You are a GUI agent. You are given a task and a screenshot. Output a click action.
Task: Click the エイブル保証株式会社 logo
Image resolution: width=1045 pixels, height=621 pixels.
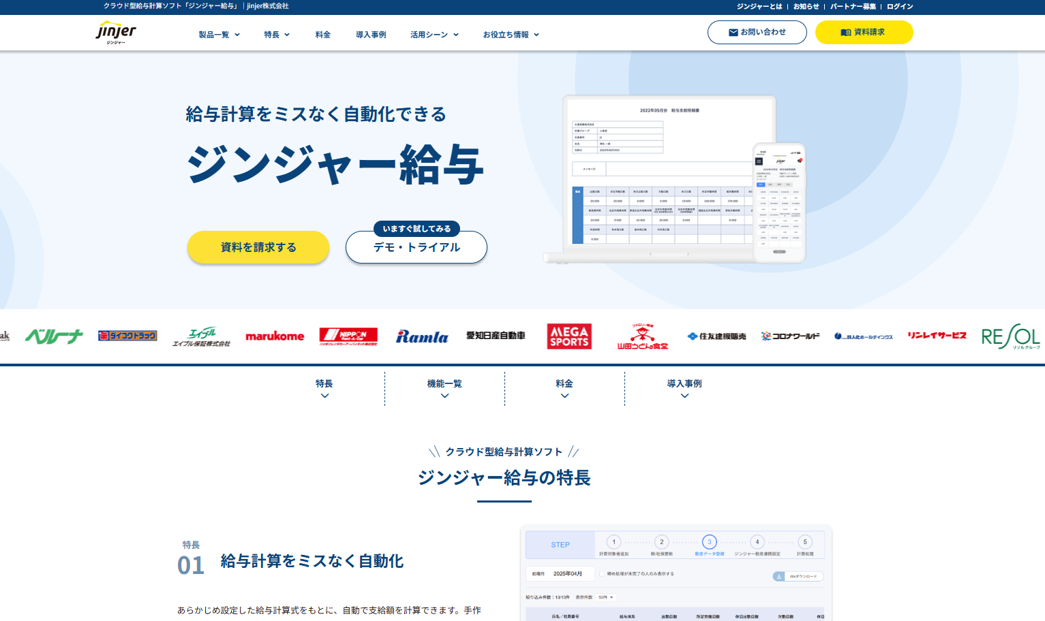point(202,336)
